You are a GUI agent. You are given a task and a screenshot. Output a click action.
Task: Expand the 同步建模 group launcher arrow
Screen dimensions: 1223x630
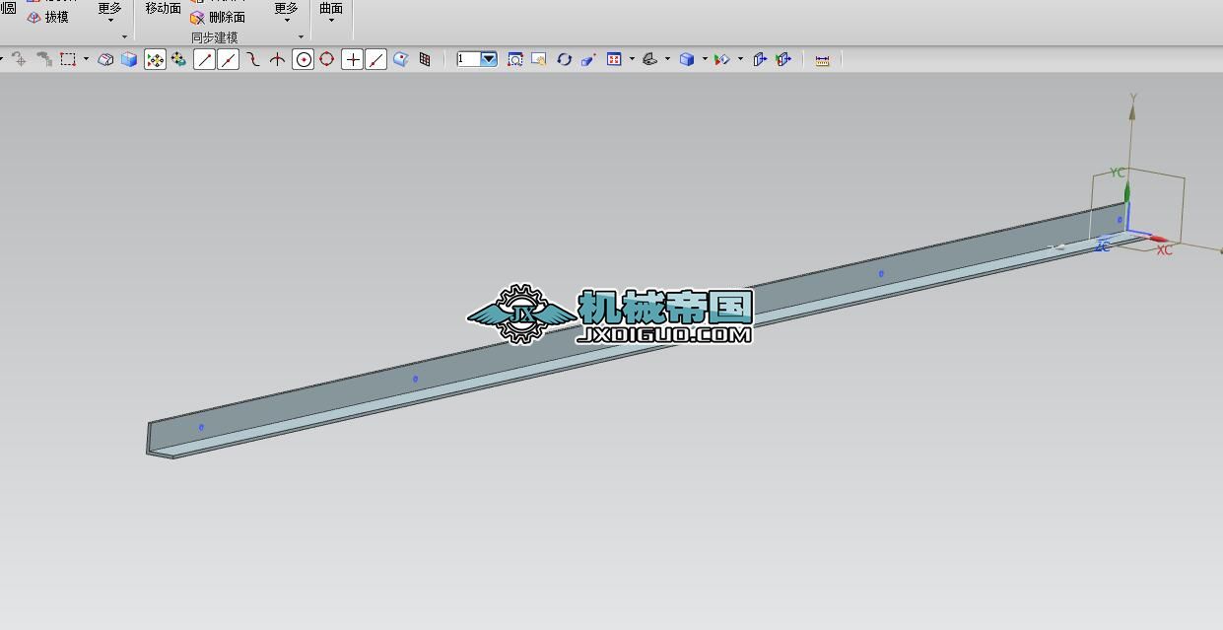301,37
